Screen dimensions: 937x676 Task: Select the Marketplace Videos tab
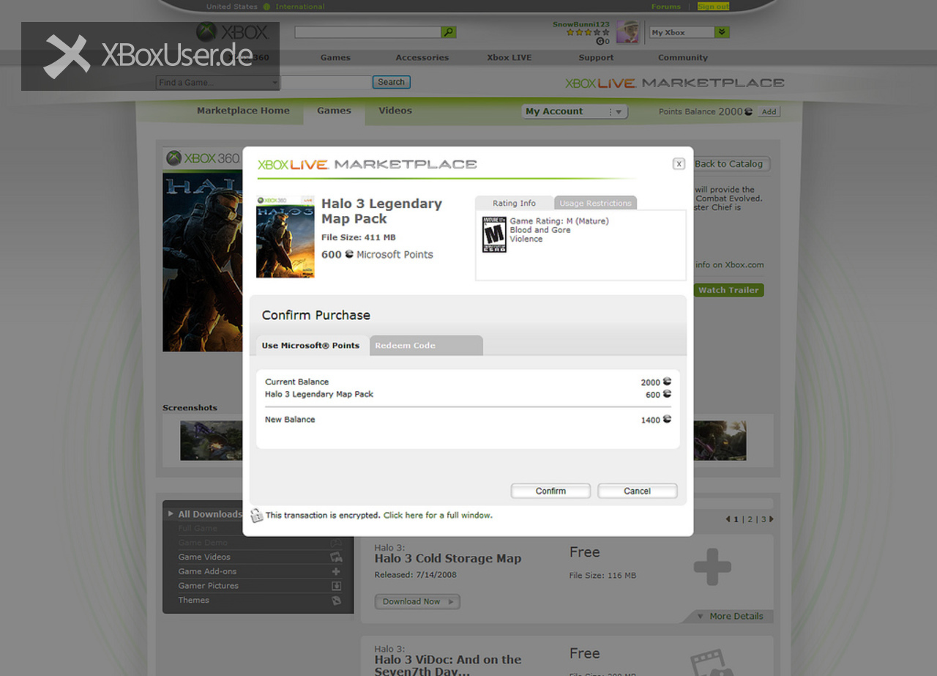pyautogui.click(x=395, y=111)
